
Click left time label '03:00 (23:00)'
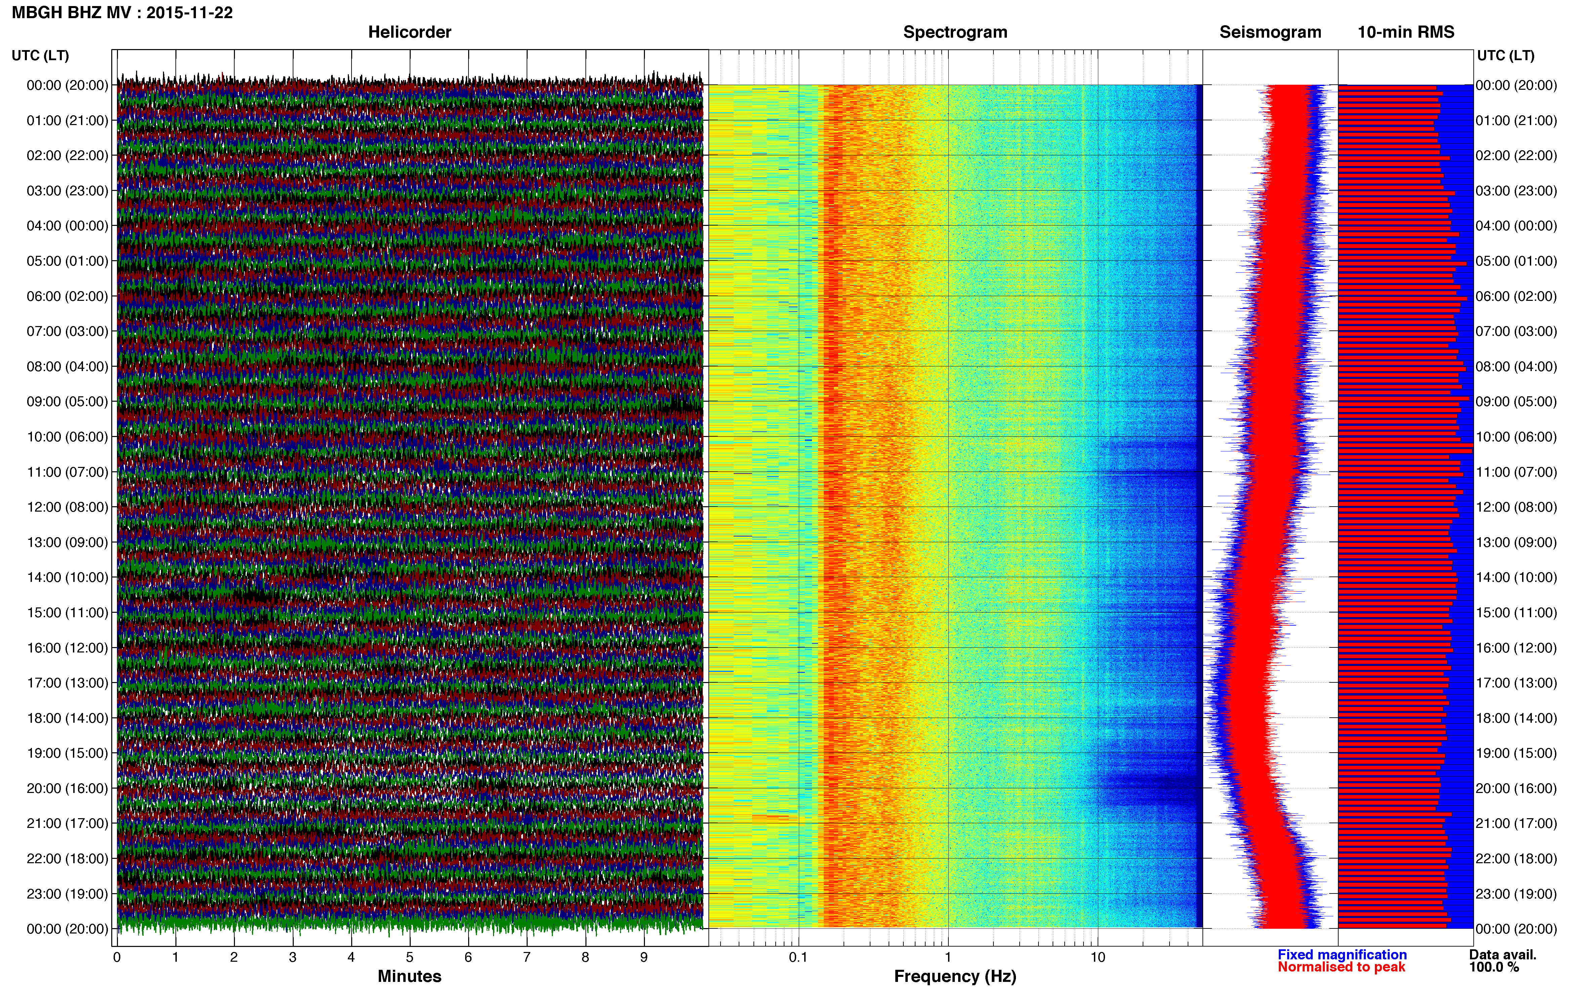coord(67,191)
